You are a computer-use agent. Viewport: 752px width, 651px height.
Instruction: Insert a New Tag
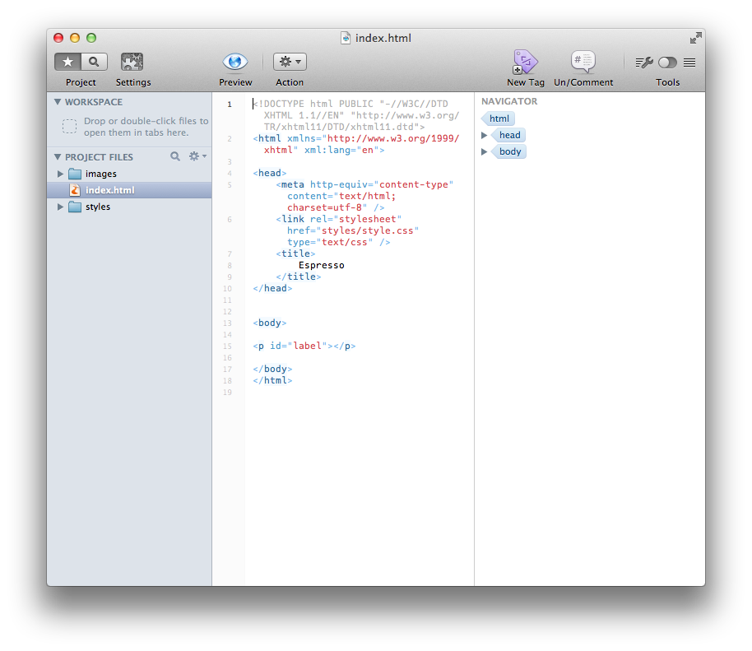click(x=525, y=63)
